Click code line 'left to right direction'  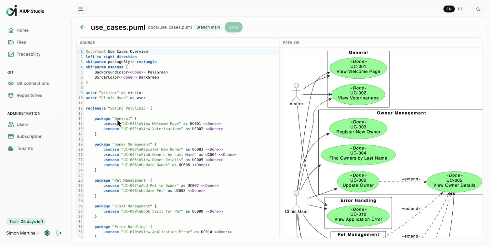(111, 57)
